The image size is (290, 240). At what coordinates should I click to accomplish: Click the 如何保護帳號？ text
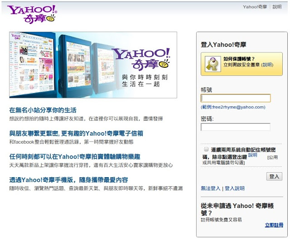coord(239,59)
